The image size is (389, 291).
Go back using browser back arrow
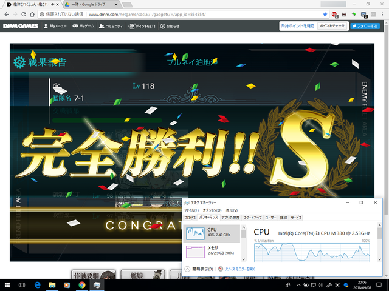tap(7, 15)
